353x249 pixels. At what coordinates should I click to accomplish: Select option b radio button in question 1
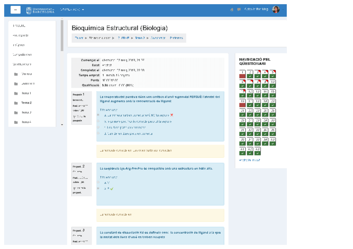pyautogui.click(x=98, y=121)
